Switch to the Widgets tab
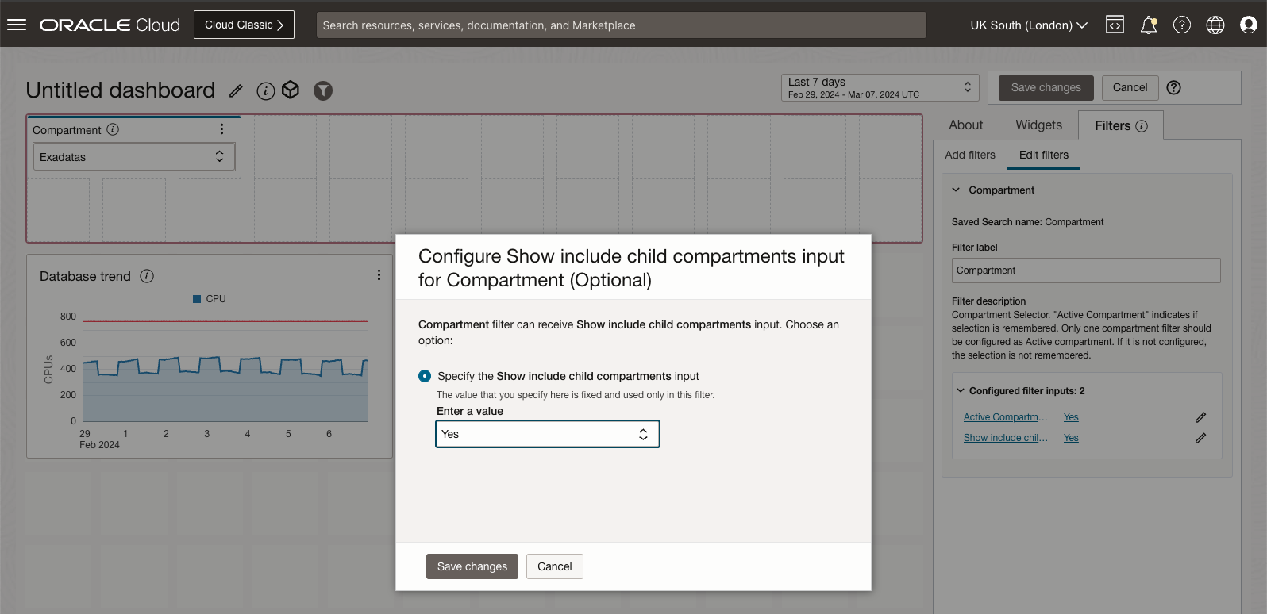1267x614 pixels. point(1038,125)
